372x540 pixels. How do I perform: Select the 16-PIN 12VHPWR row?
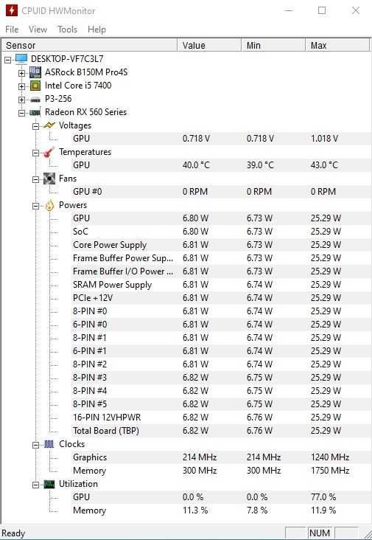(x=220, y=418)
